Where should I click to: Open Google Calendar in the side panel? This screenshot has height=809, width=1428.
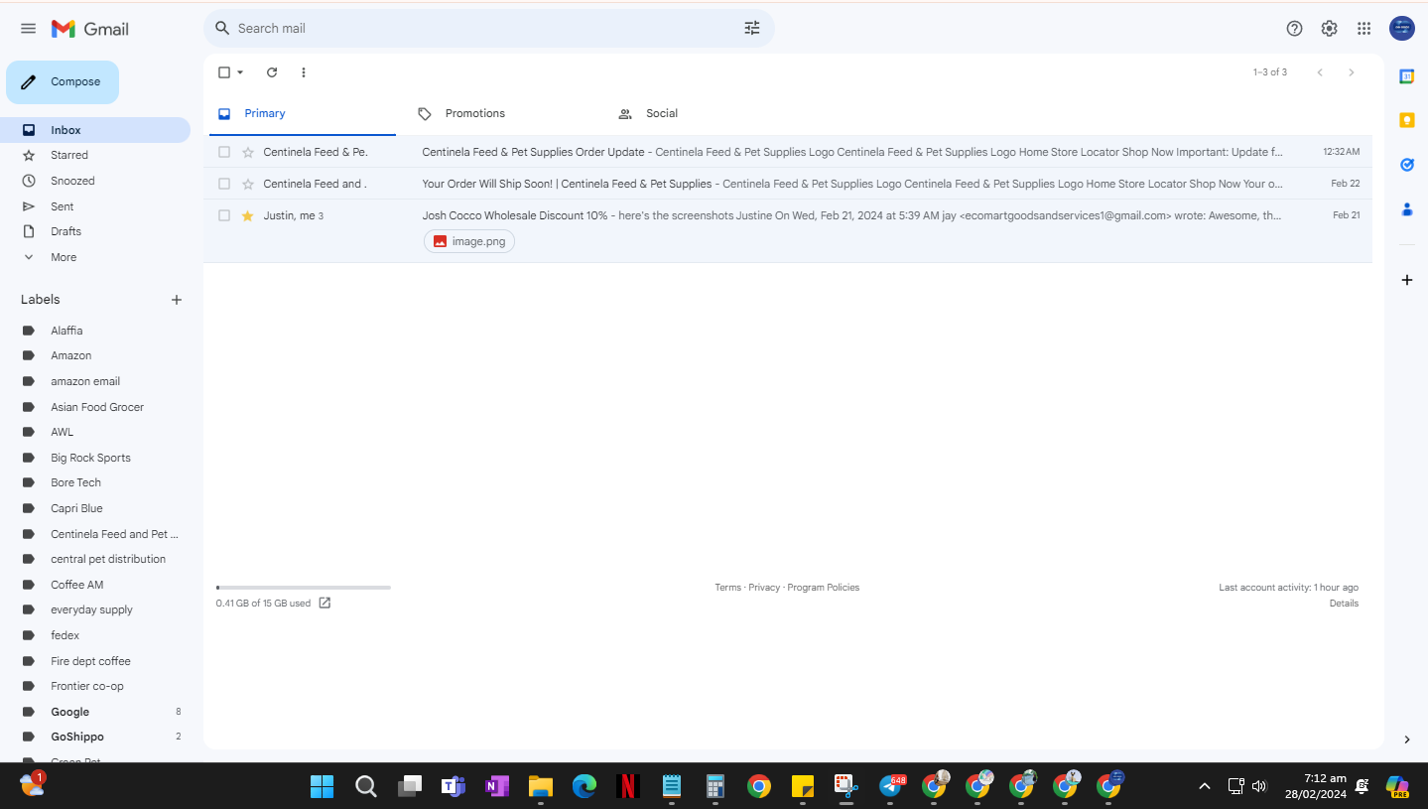pyautogui.click(x=1406, y=76)
